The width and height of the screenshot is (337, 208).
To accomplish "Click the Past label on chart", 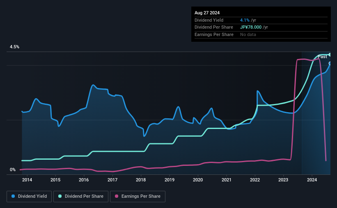I will (322, 57).
